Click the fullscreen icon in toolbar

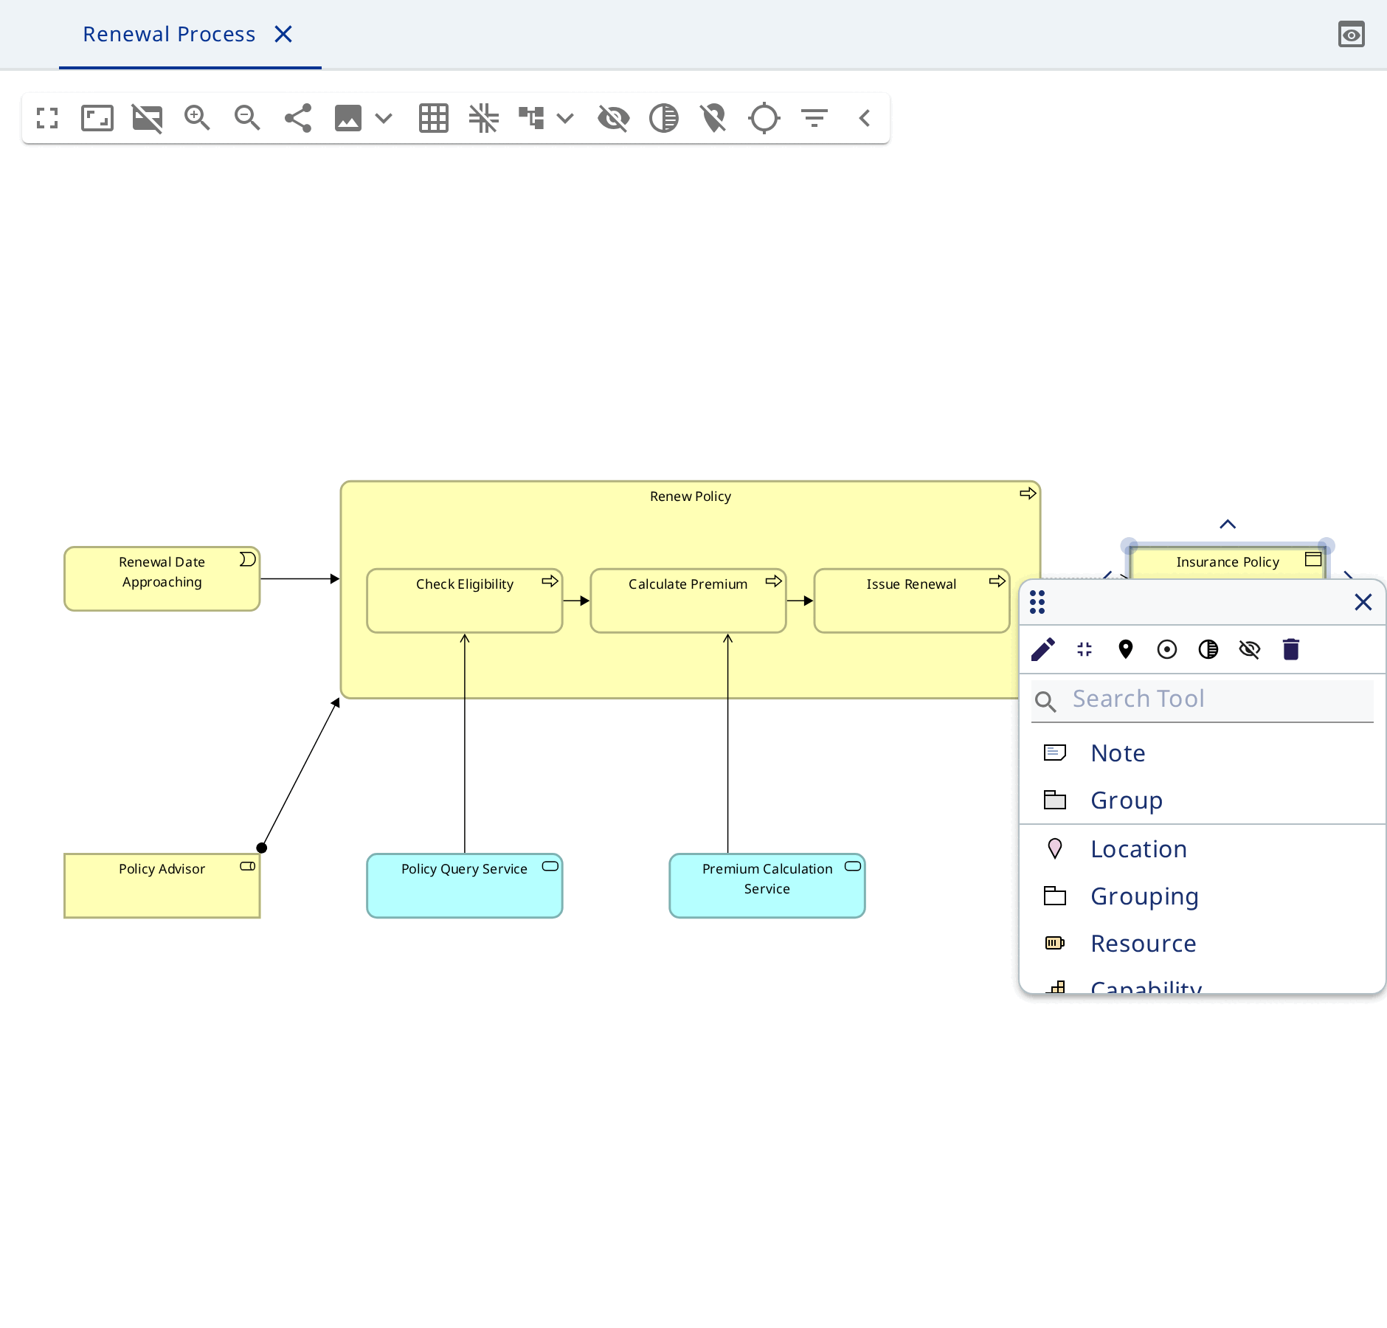tap(47, 118)
